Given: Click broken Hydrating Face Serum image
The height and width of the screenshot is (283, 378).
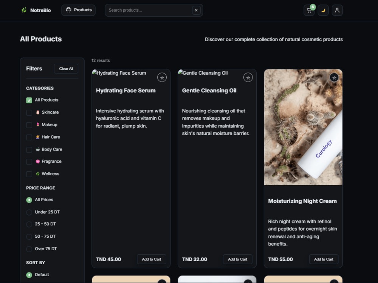Looking at the screenshot, I should [119, 73].
